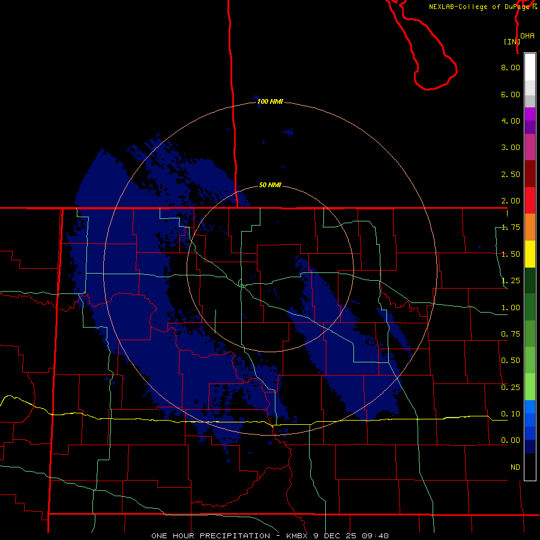Click the 1.75 legend value

point(511,227)
